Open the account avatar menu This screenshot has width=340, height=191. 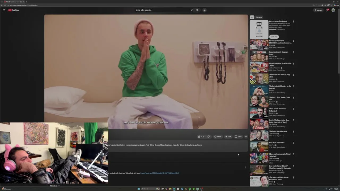[x=333, y=10]
